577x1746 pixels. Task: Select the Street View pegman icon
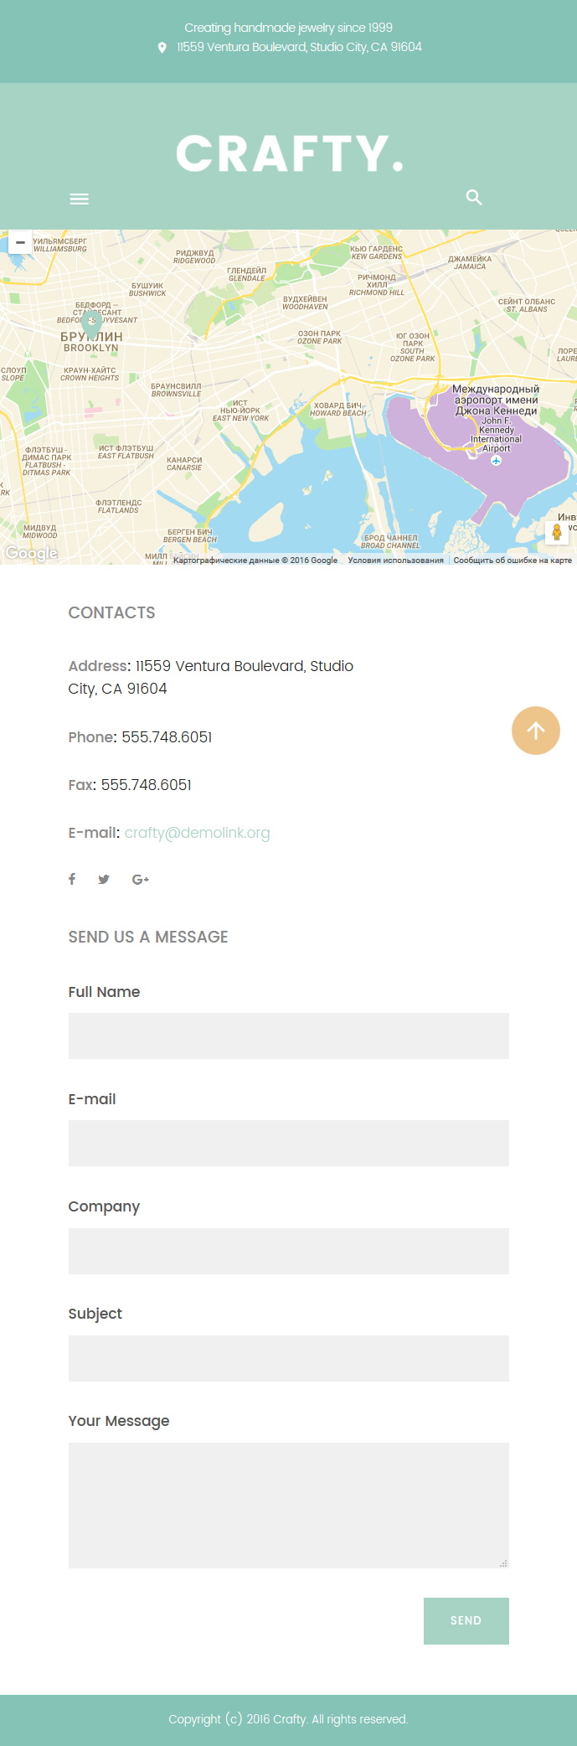pos(557,532)
